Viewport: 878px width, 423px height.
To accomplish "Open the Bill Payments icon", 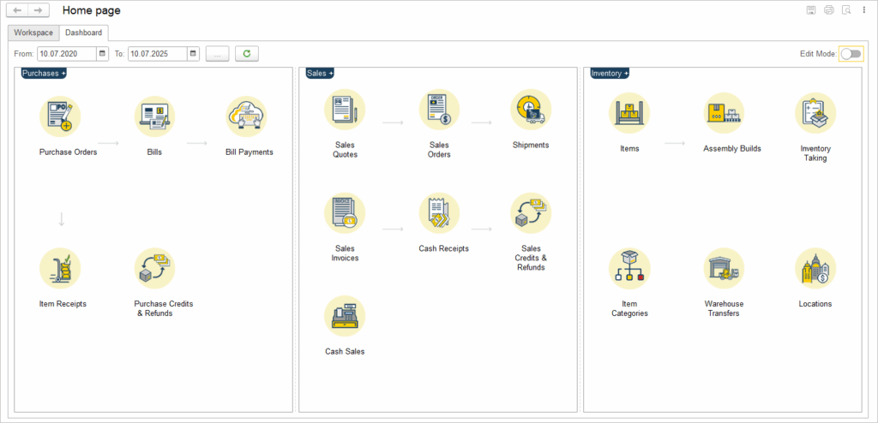I will [x=246, y=116].
